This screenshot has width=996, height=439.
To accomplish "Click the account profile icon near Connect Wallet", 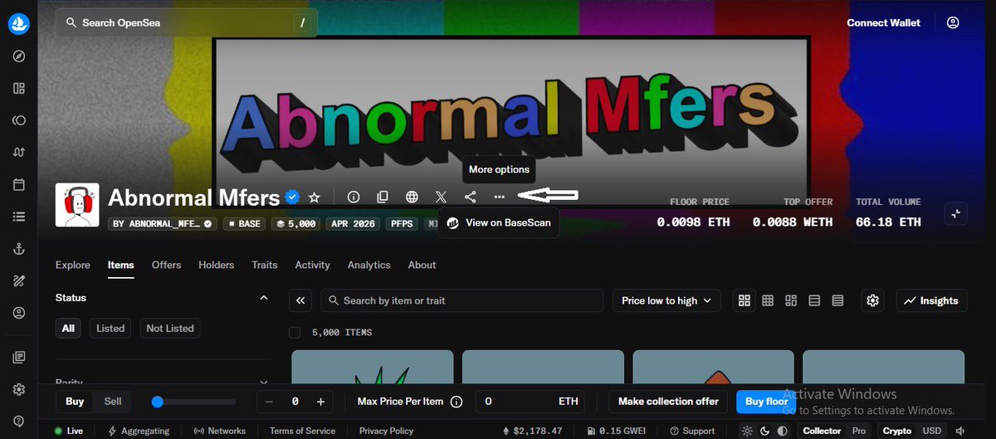I will 953,22.
